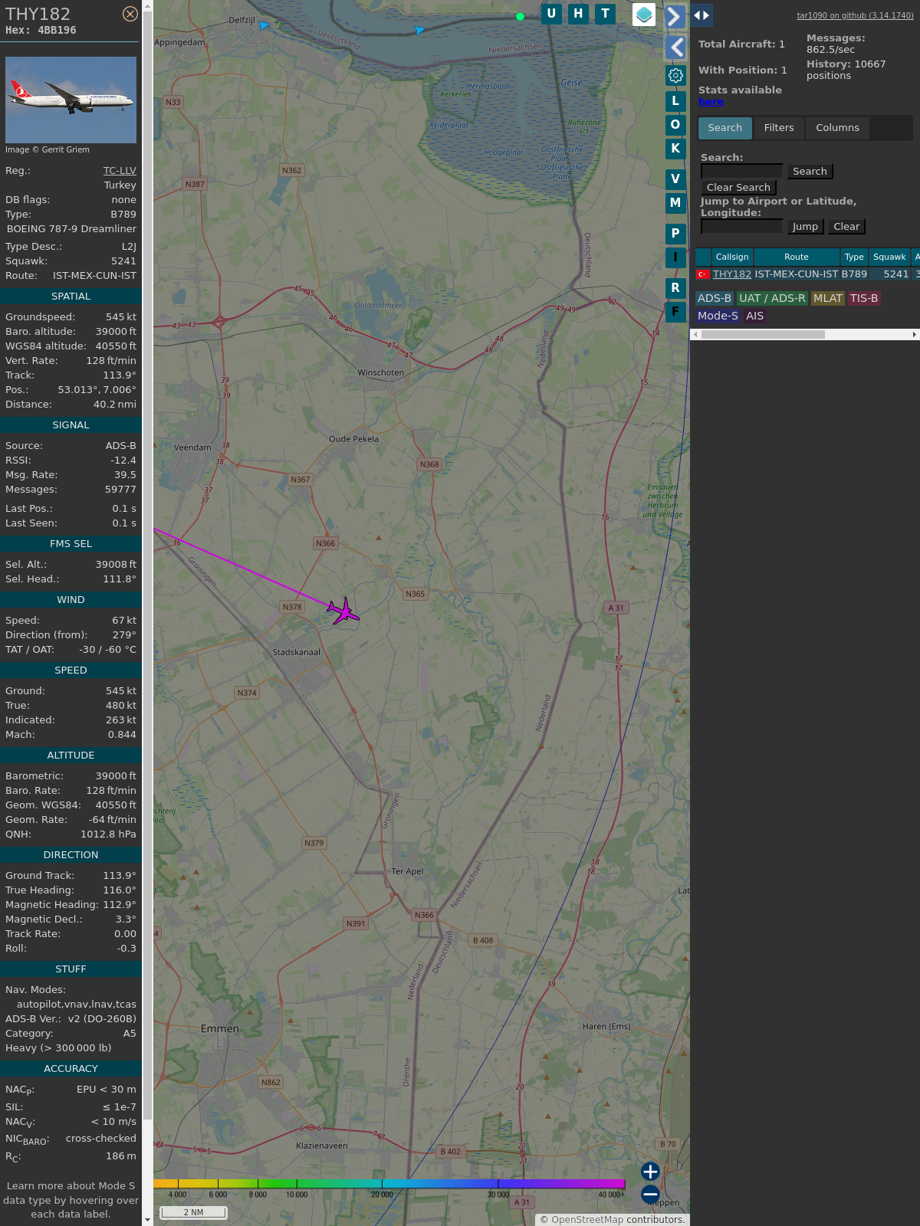The width and height of the screenshot is (920, 1226).
Task: Click the altitude color legend bar
Action: [x=389, y=1184]
